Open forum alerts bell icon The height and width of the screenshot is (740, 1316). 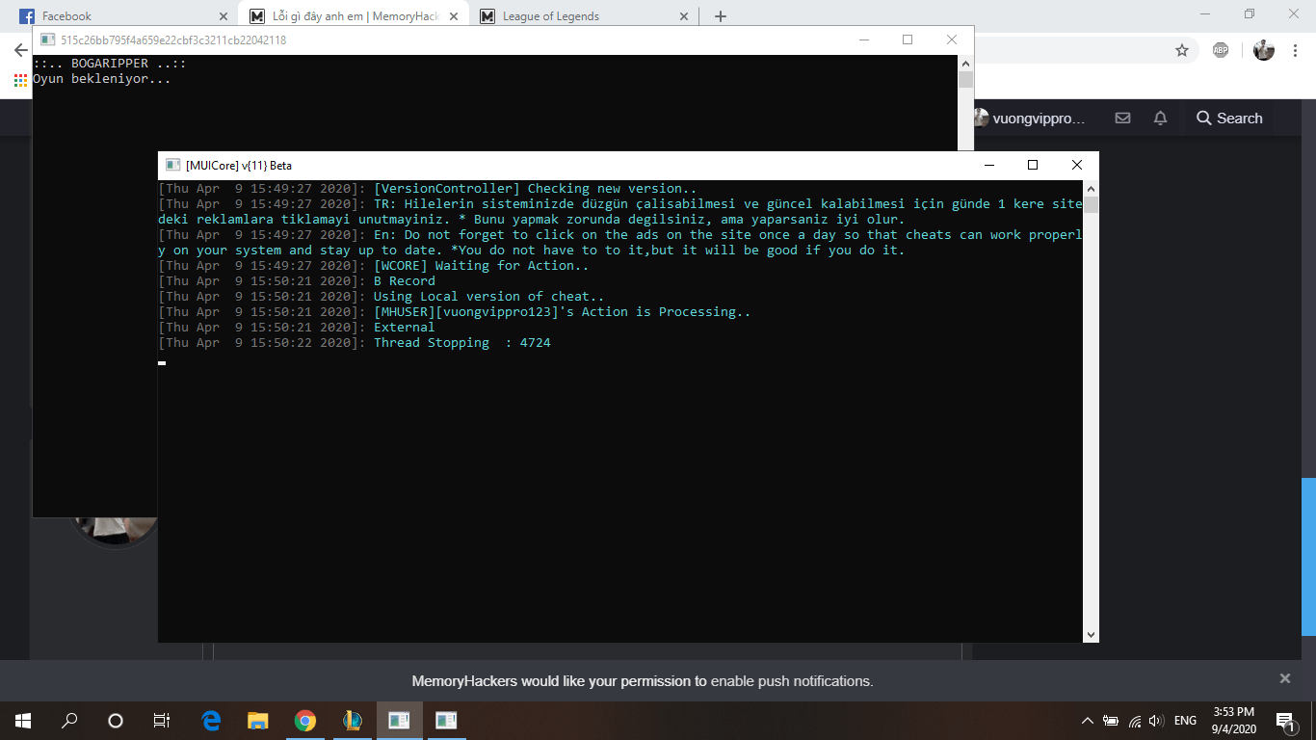click(1161, 119)
